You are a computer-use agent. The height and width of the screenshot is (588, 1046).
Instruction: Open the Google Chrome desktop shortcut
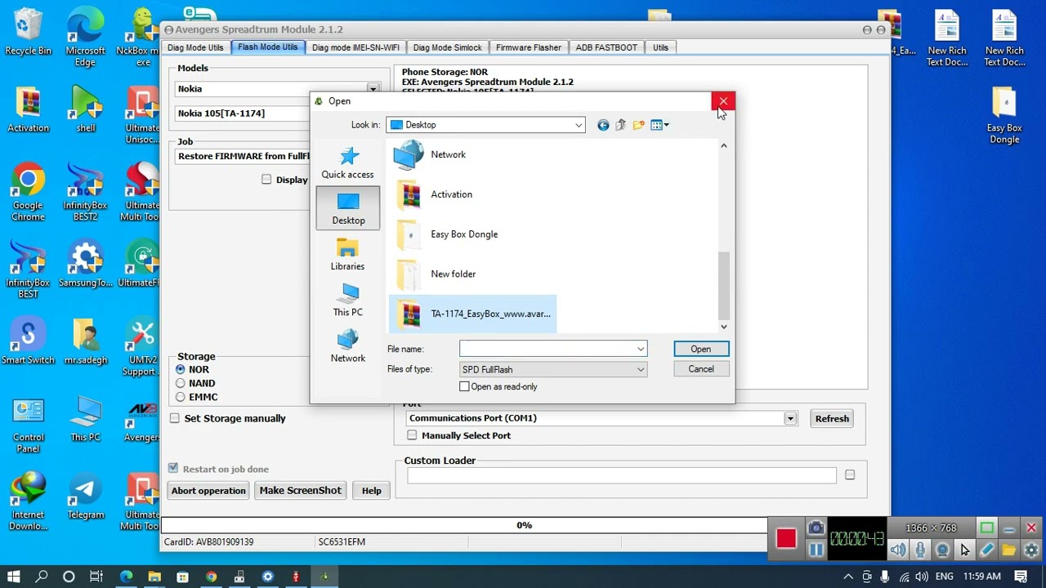(x=29, y=193)
